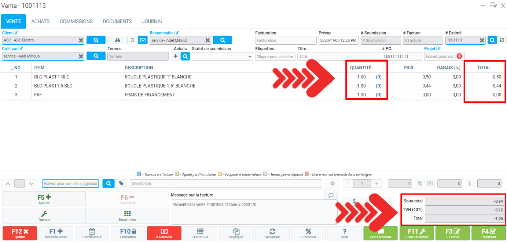
Task: Click the plus icon under Achats
Action: tap(176, 56)
